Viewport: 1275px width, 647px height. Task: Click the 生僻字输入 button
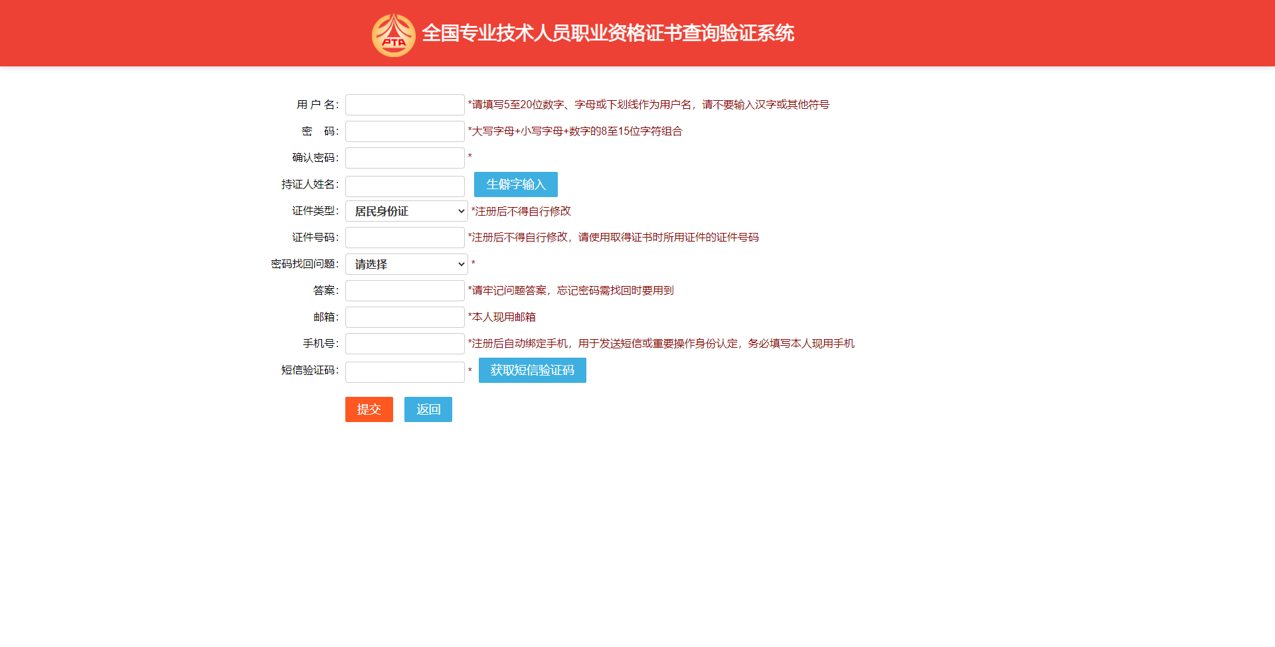(515, 184)
